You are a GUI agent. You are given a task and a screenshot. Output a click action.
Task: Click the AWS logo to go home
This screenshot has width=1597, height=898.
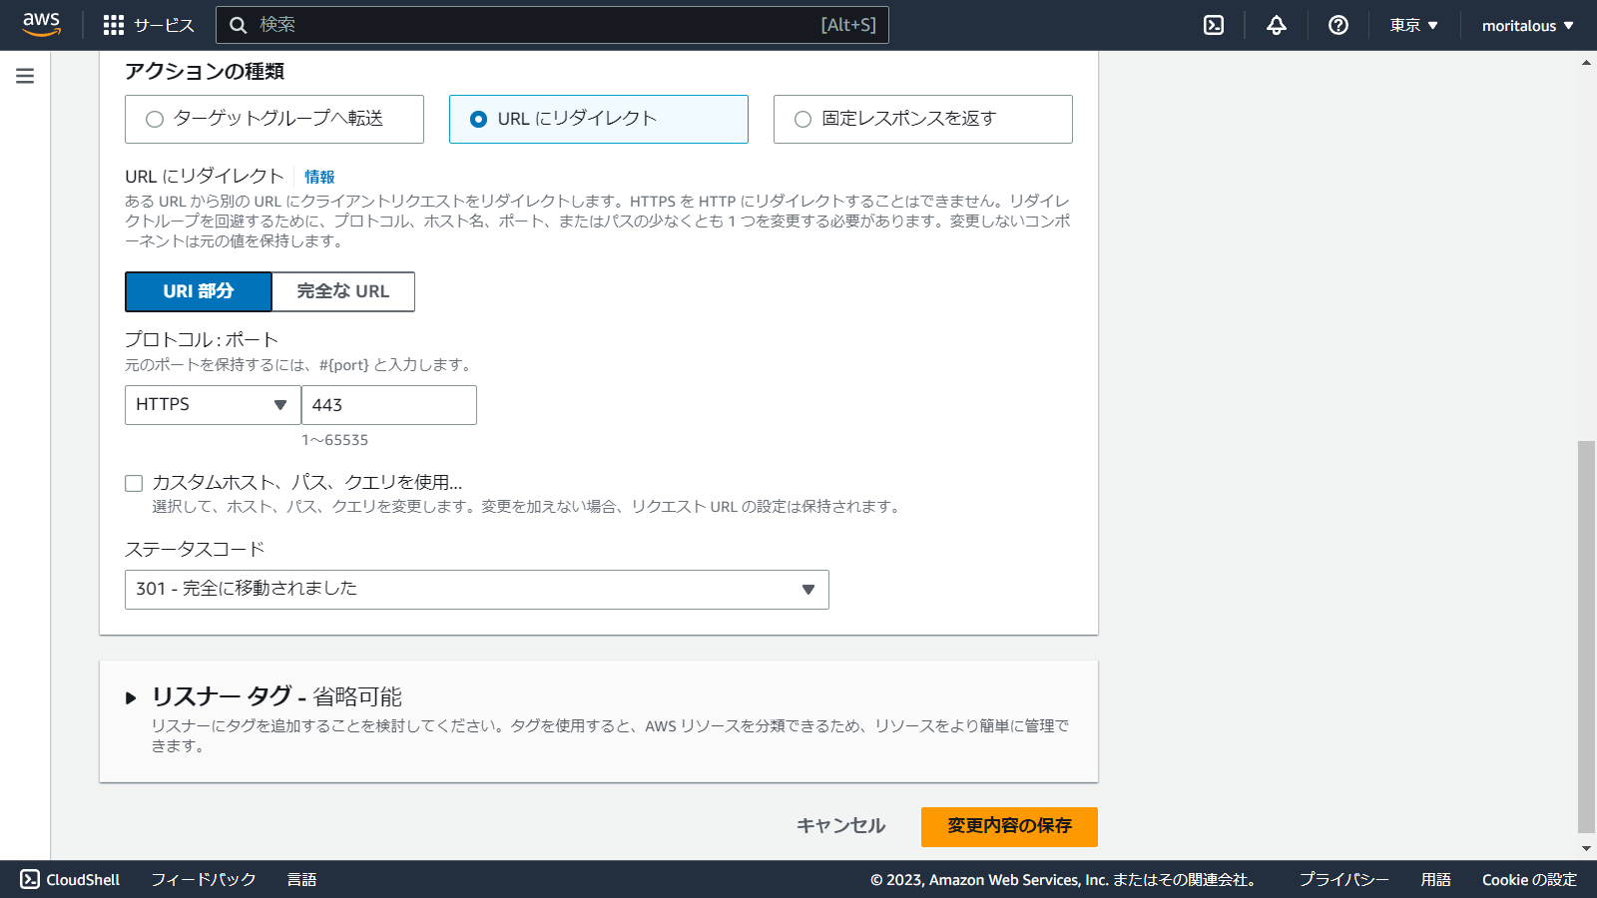pos(41,25)
